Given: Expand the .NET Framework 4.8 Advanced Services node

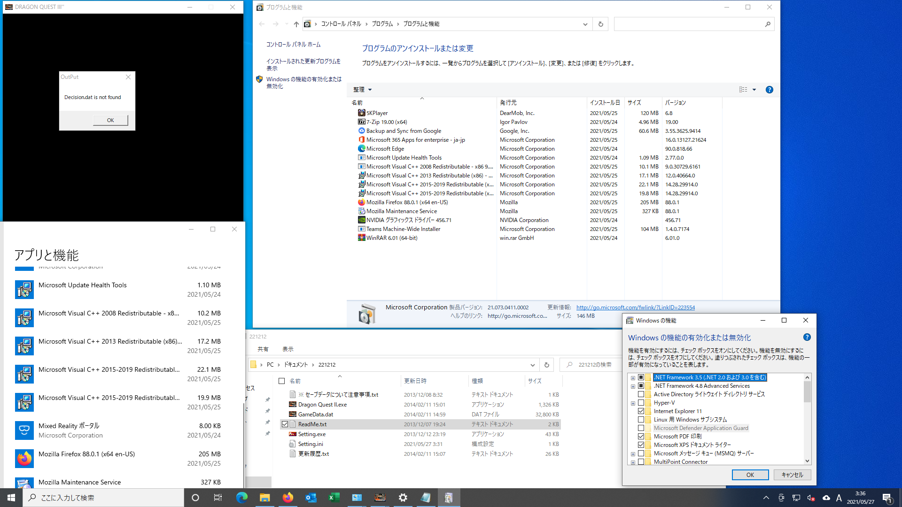Looking at the screenshot, I should coord(633,386).
